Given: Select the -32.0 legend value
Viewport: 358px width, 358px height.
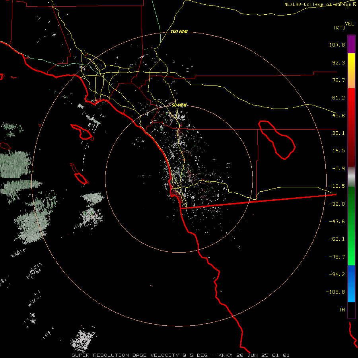Looking at the screenshot, I should coord(337,204).
